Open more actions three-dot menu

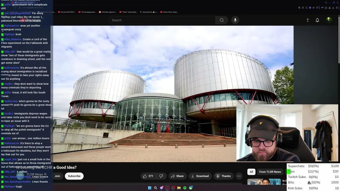239,176
